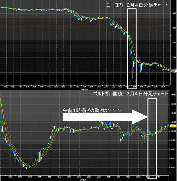Click the ユーロ円 2月4日分足チャート title
The height and width of the screenshot is (181, 177).
pos(137,5)
